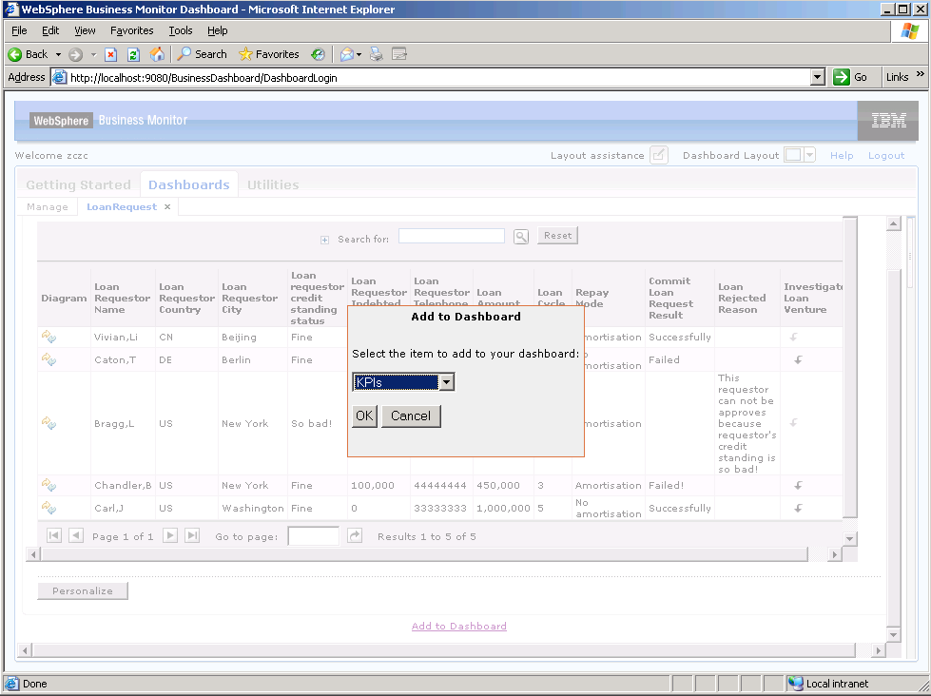Go to next page of results
931x696 pixels.
point(170,535)
